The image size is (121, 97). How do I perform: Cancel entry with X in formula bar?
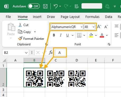(38, 53)
